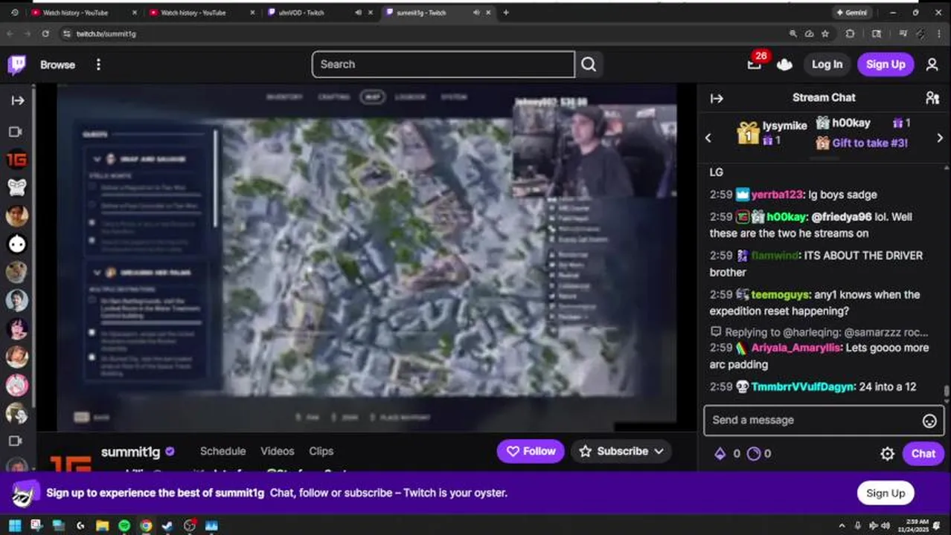Open the Schedule tab

tap(222, 451)
